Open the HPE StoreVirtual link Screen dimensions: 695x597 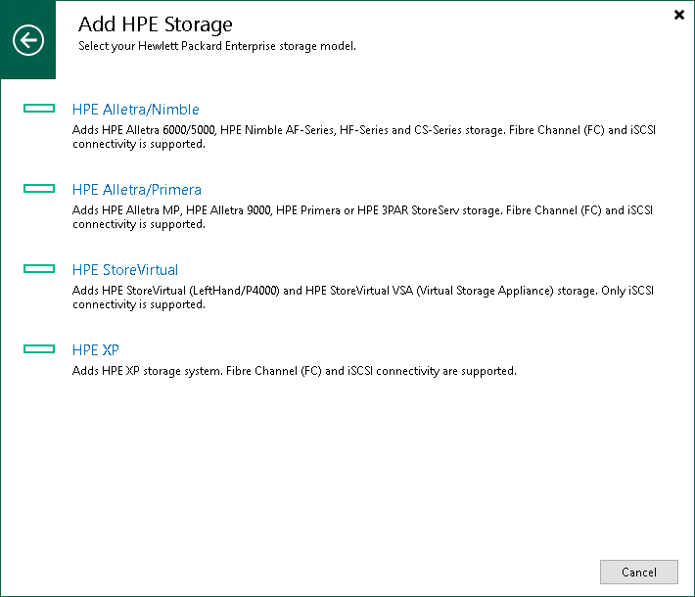point(125,270)
